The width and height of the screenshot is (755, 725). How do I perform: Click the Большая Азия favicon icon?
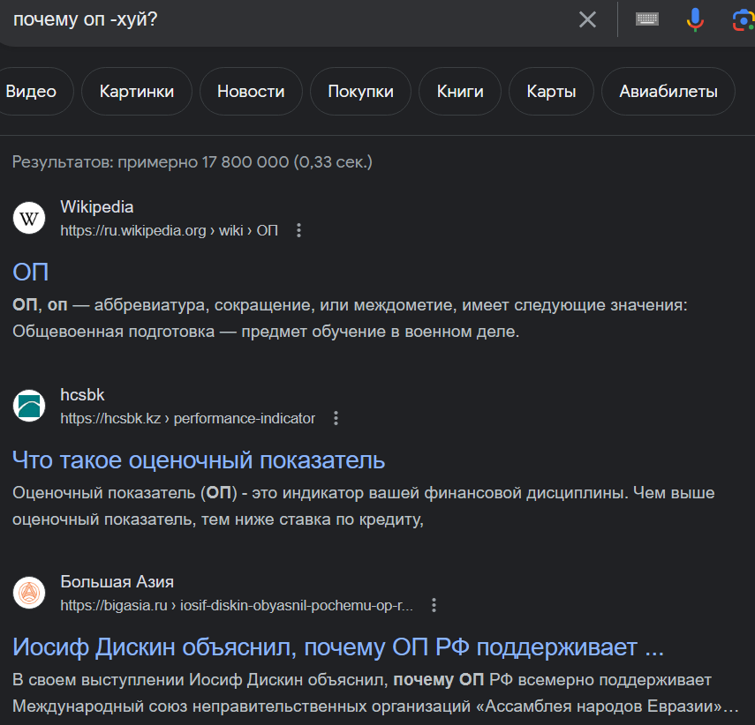click(29, 593)
